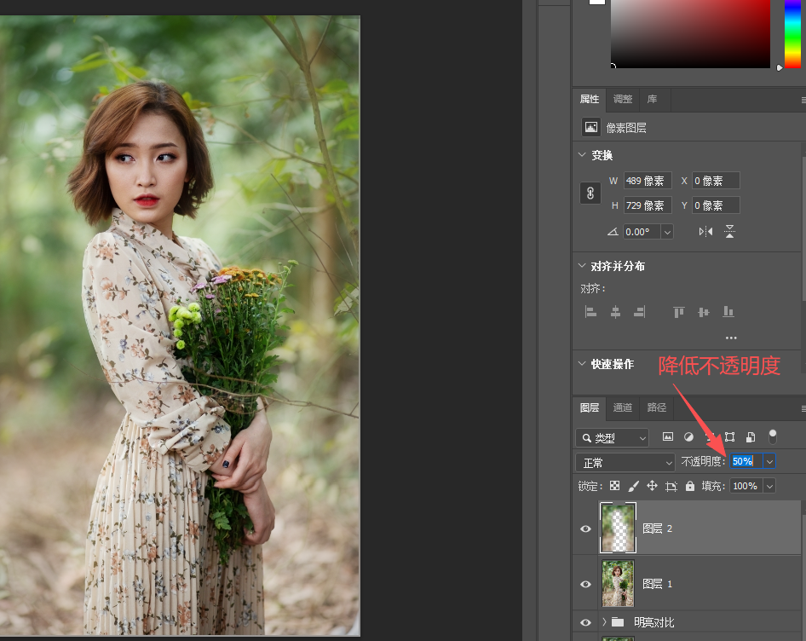Filter layers by shape layer icon
Image resolution: width=806 pixels, height=641 pixels.
[x=730, y=436]
